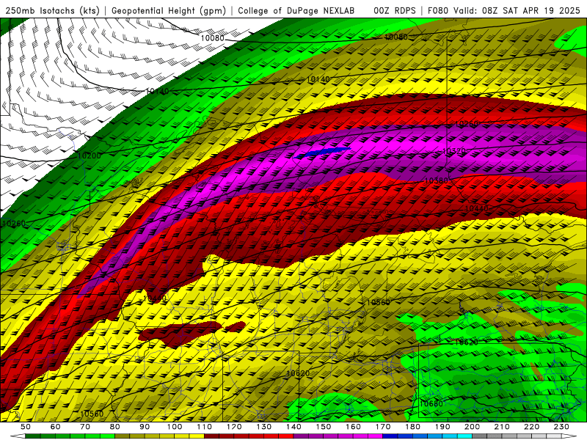Image resolution: width=587 pixels, height=440 pixels.
Task: Click the 140 value on the color scale
Action: coord(293,427)
